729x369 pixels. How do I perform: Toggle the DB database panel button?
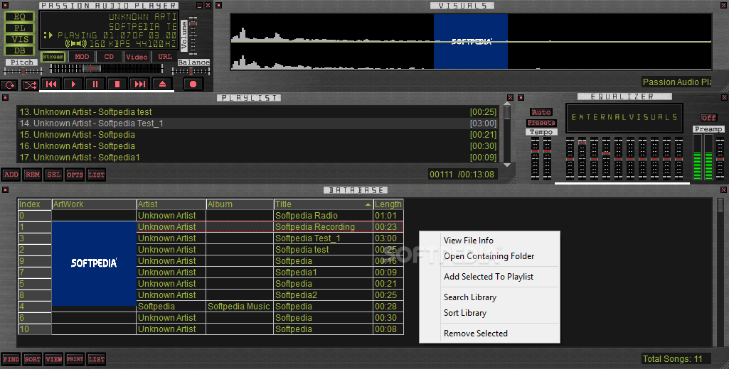click(19, 50)
